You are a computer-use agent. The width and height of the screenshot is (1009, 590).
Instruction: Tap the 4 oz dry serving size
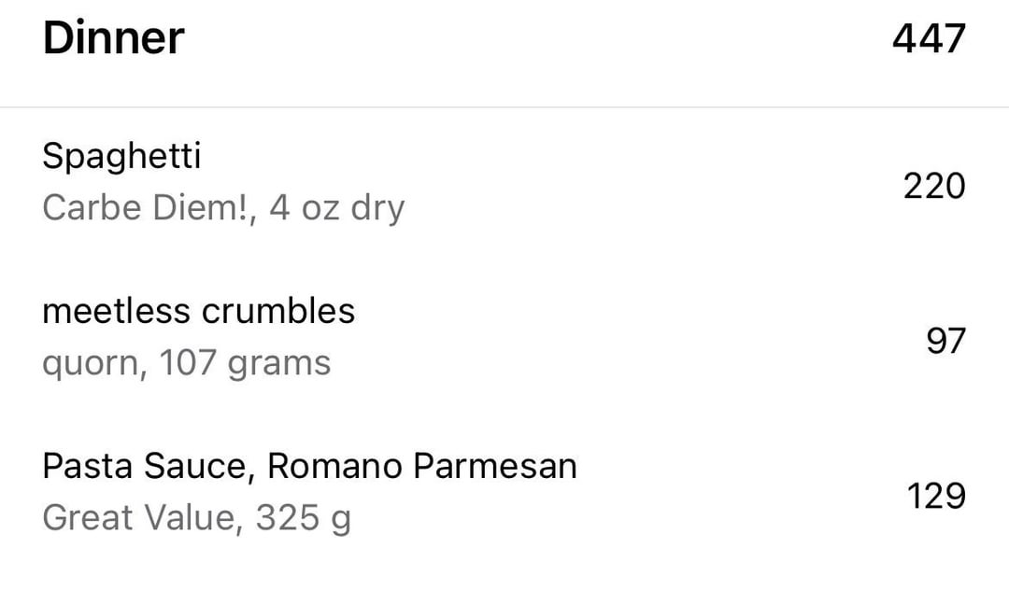tap(336, 207)
